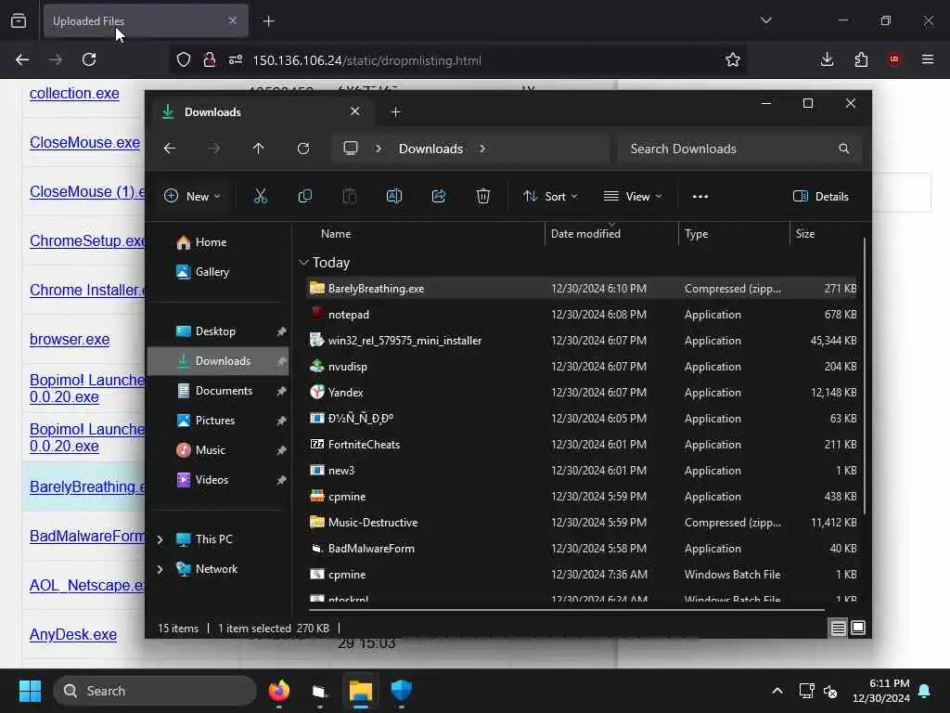Select the Yandex application file
The image size is (950, 713).
(582, 393)
